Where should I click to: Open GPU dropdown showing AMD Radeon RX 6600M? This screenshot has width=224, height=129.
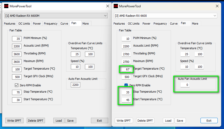(56, 16)
